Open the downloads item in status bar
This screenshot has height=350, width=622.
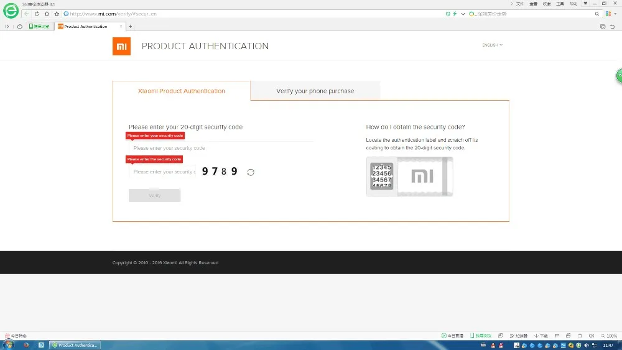541,336
